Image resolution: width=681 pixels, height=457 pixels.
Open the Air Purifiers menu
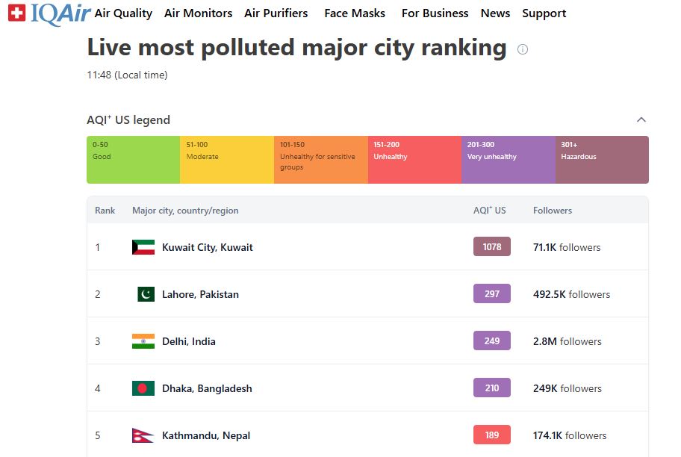[276, 13]
